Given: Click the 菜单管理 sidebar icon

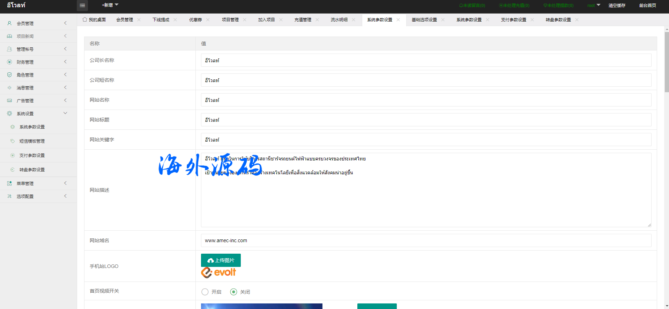Looking at the screenshot, I should click(x=9, y=183).
